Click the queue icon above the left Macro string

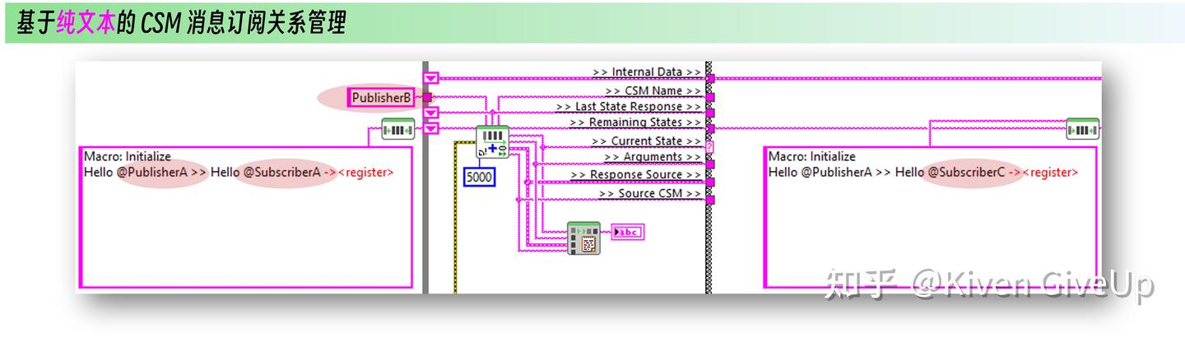pyautogui.click(x=397, y=129)
